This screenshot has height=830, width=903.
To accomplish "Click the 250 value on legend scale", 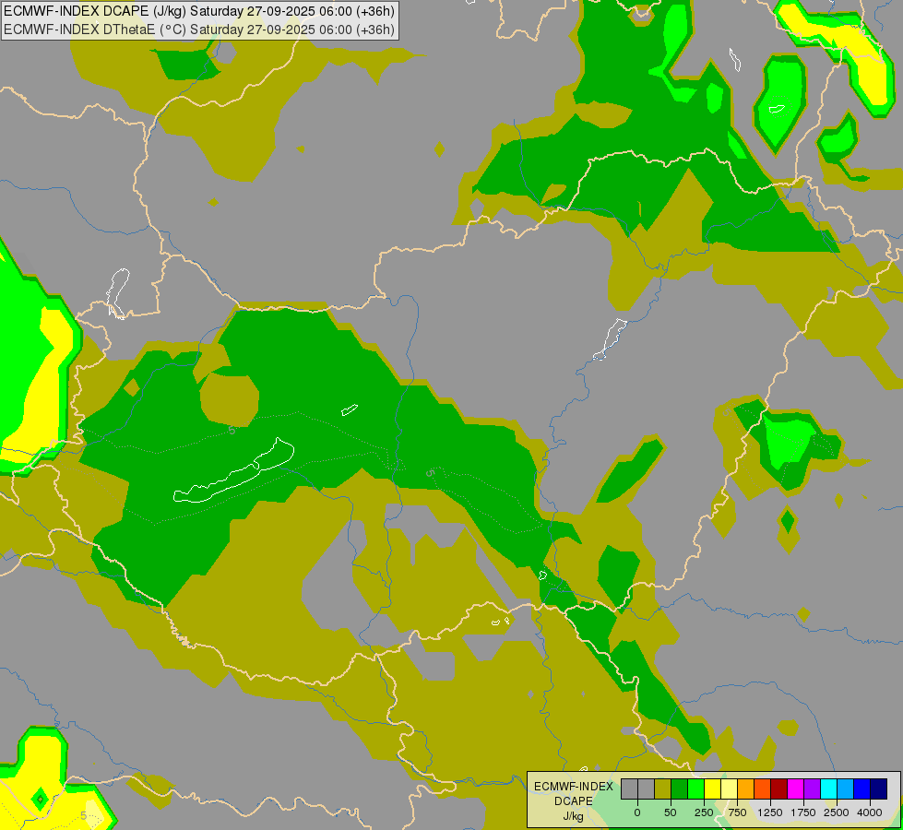I will click(704, 812).
